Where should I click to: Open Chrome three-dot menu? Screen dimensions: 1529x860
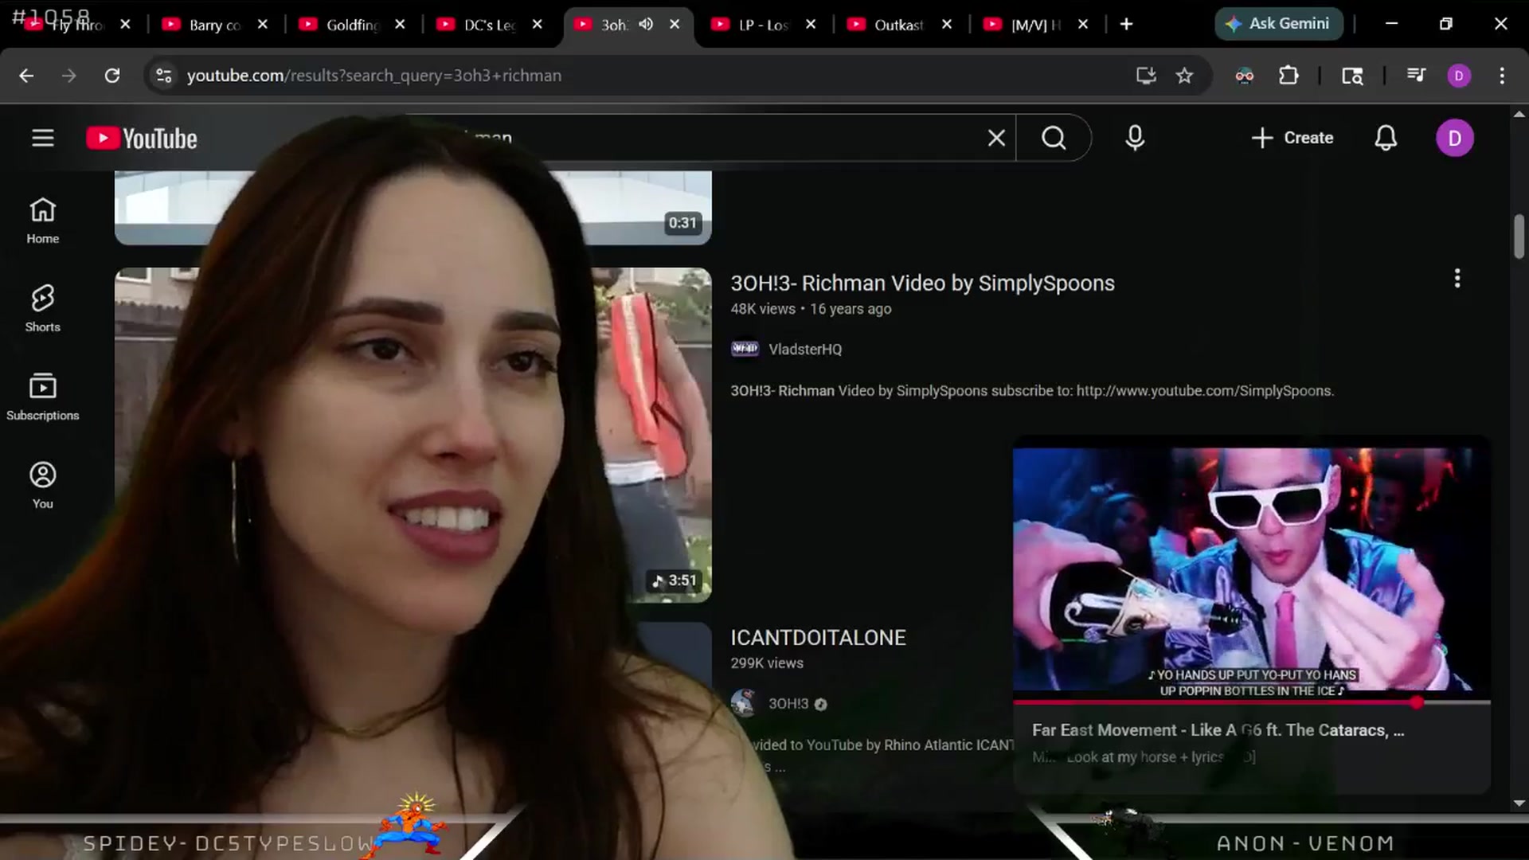(x=1502, y=76)
